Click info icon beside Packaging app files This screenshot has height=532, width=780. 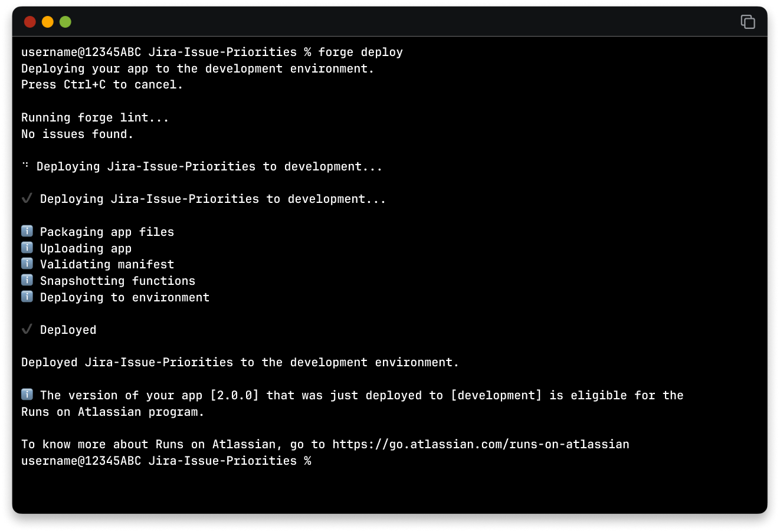27,231
